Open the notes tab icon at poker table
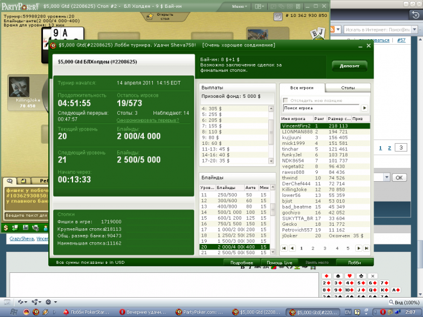The image size is (423, 317). (23, 181)
